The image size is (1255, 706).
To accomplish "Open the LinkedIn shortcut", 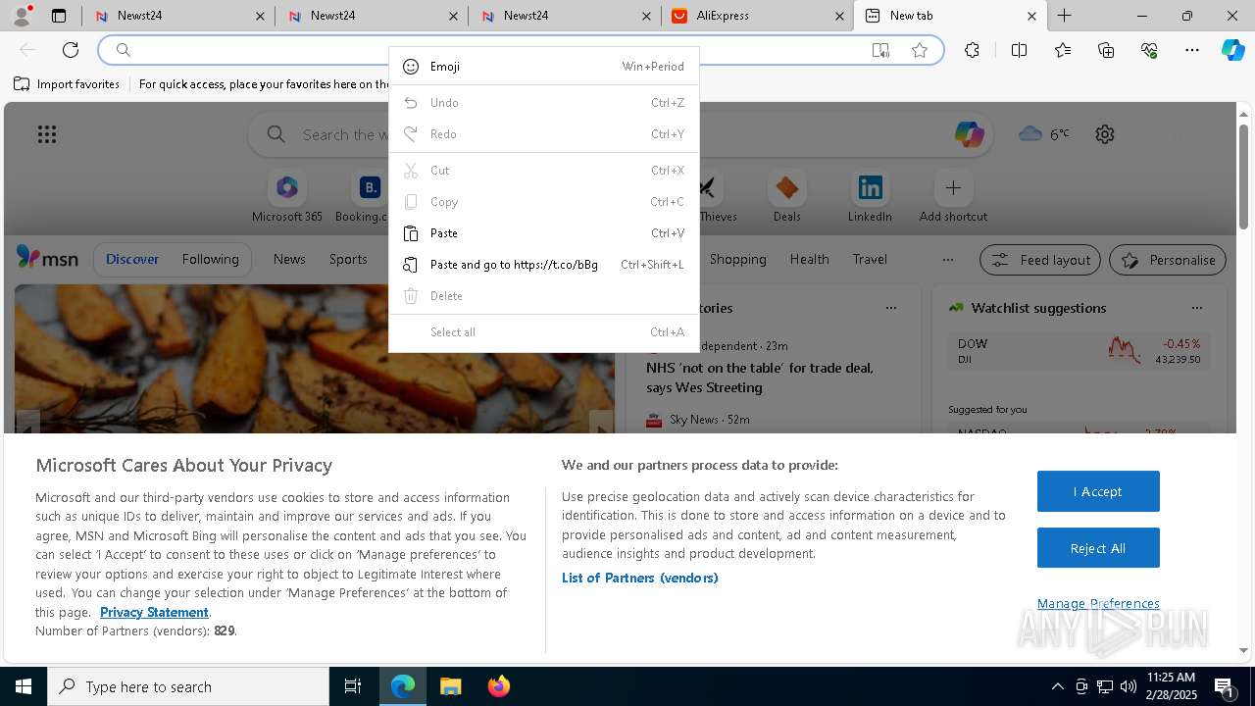I will pyautogui.click(x=870, y=196).
